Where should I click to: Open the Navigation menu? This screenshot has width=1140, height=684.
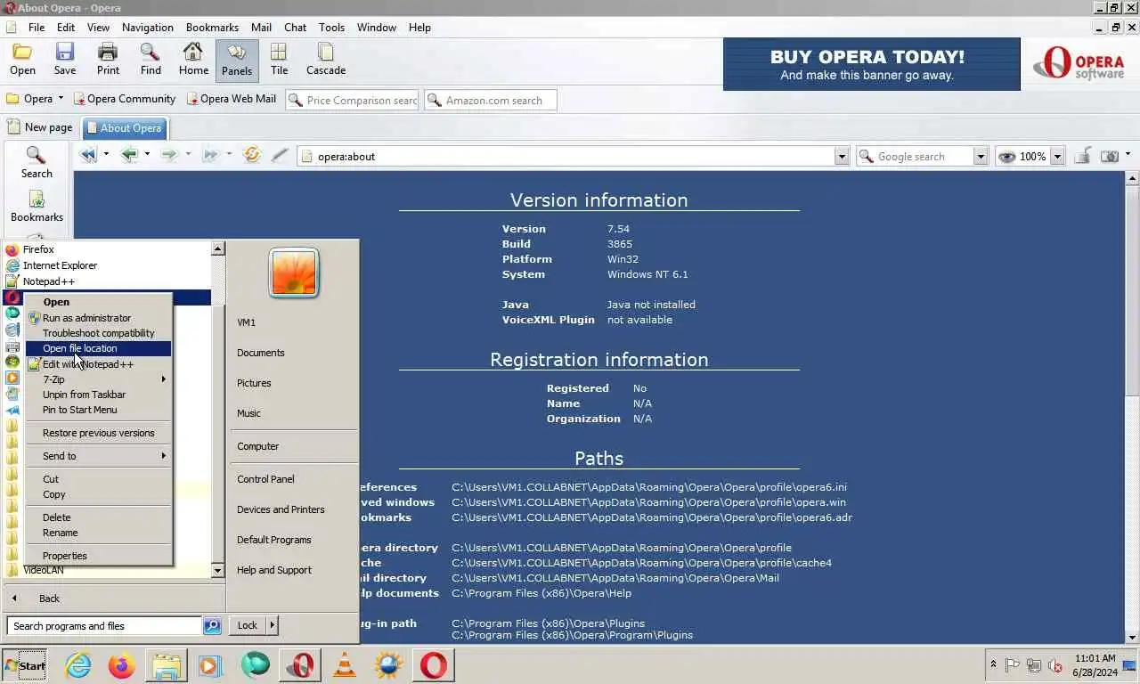(148, 28)
